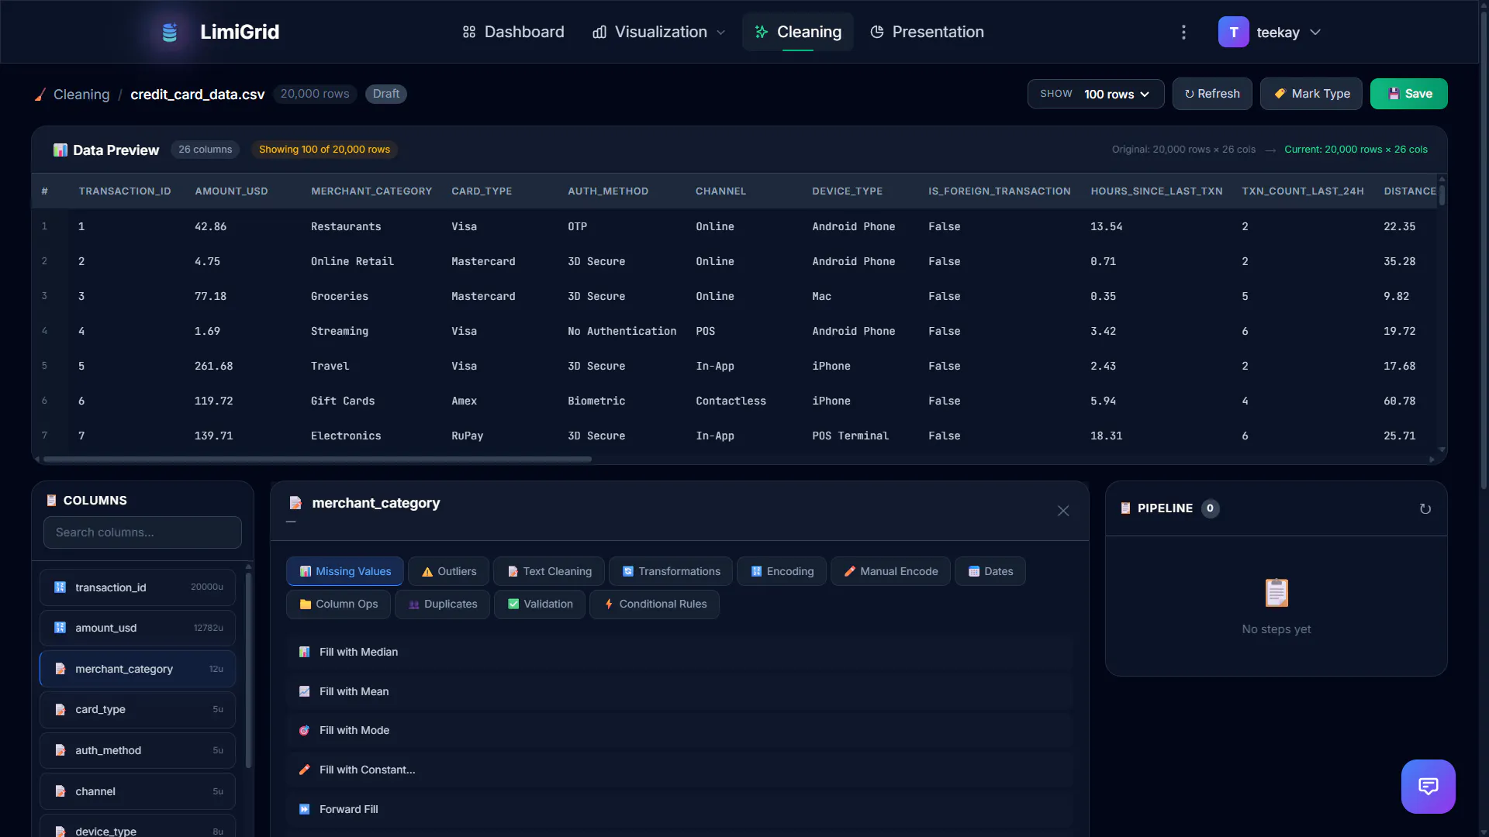
Task: Click the MERCHANT_CATEGORY column header
Action: [x=371, y=191]
